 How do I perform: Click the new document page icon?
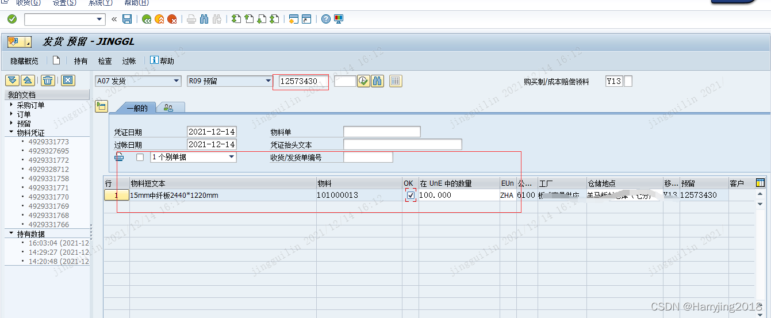[x=56, y=60]
